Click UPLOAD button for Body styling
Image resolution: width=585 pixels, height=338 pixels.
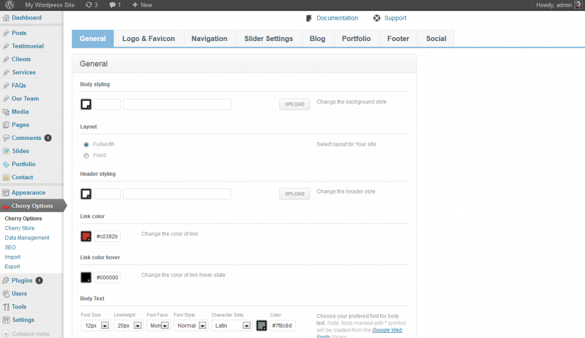(x=295, y=104)
